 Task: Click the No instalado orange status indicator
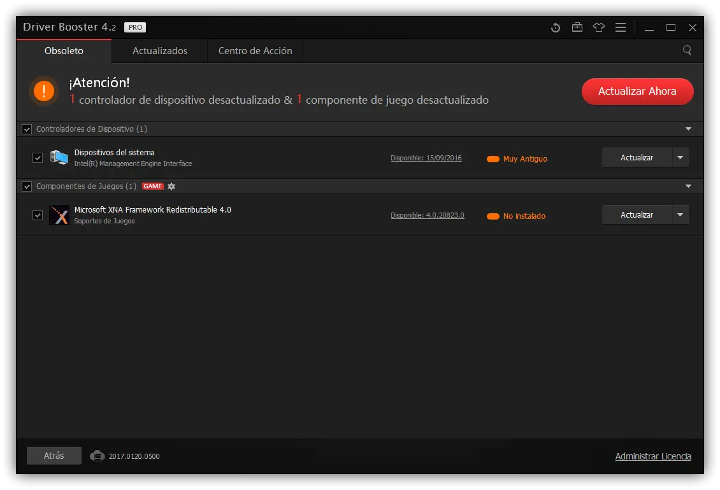pyautogui.click(x=493, y=216)
